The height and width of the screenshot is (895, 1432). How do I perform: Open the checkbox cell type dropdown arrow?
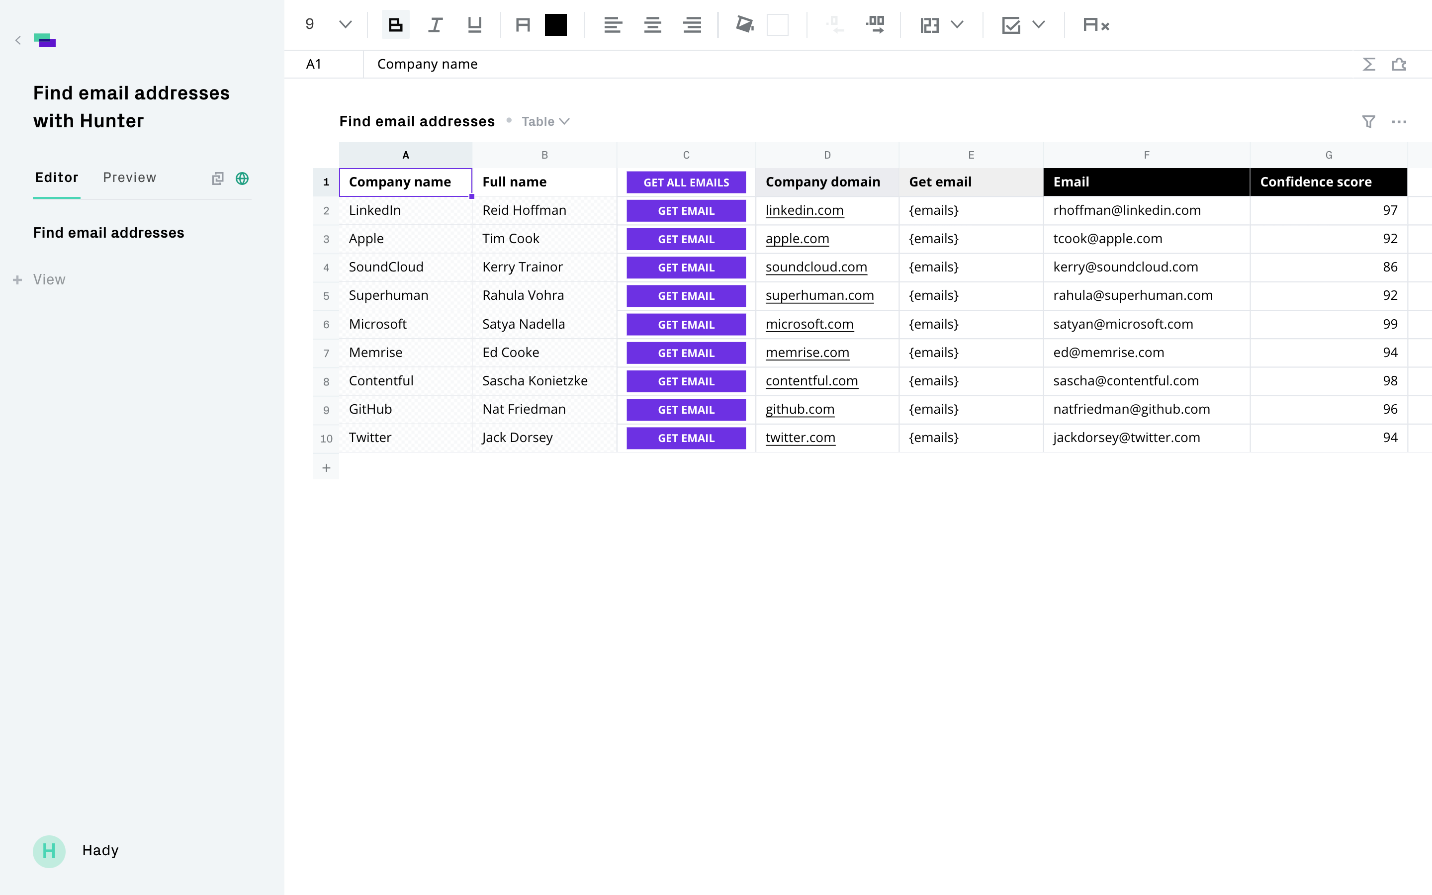pyautogui.click(x=1039, y=25)
